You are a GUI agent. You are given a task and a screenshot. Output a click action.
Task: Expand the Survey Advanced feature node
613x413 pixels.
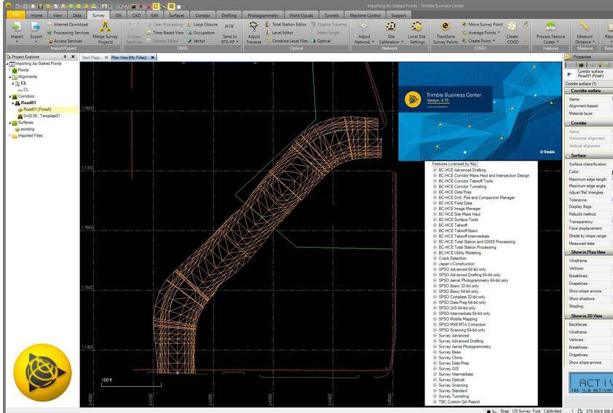coord(435,336)
